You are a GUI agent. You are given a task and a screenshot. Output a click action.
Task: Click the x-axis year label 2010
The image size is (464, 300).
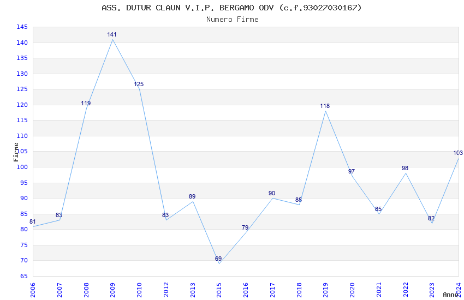coord(139,290)
